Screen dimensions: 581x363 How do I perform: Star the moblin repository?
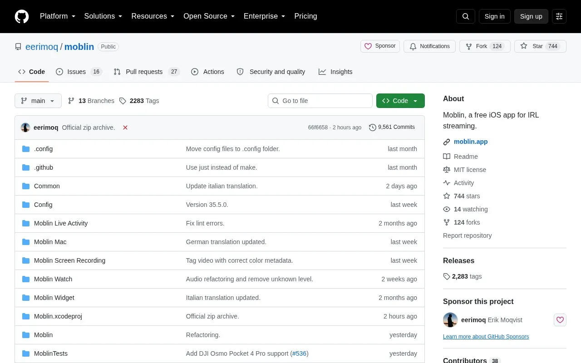coord(540,46)
